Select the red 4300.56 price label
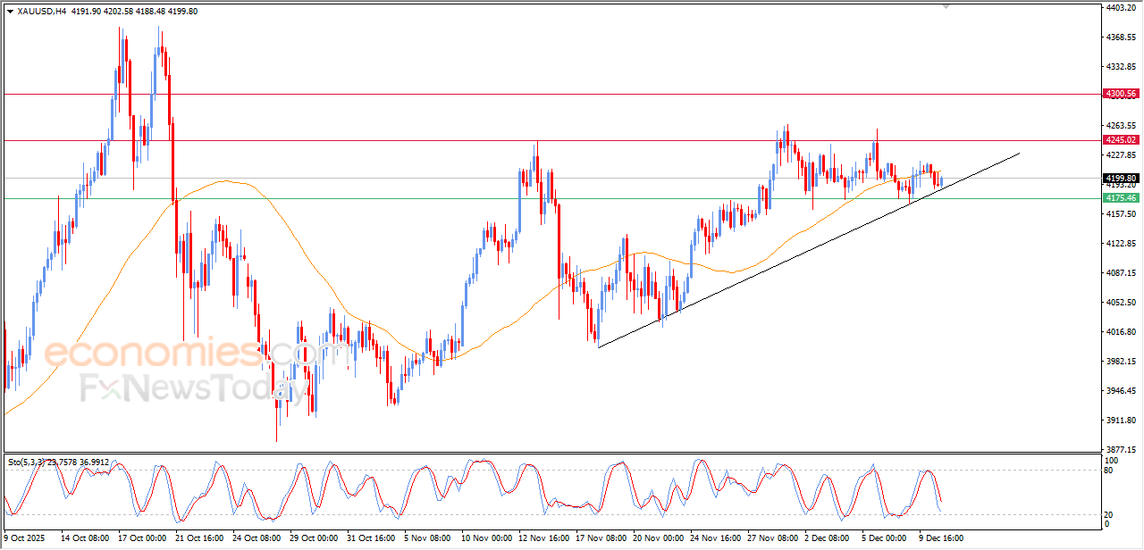The height and width of the screenshot is (550, 1144). [x=1120, y=94]
